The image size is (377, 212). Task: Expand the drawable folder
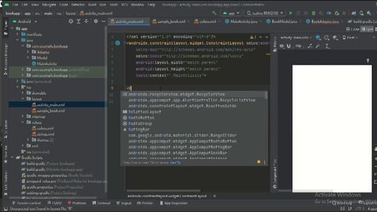coord(22,93)
